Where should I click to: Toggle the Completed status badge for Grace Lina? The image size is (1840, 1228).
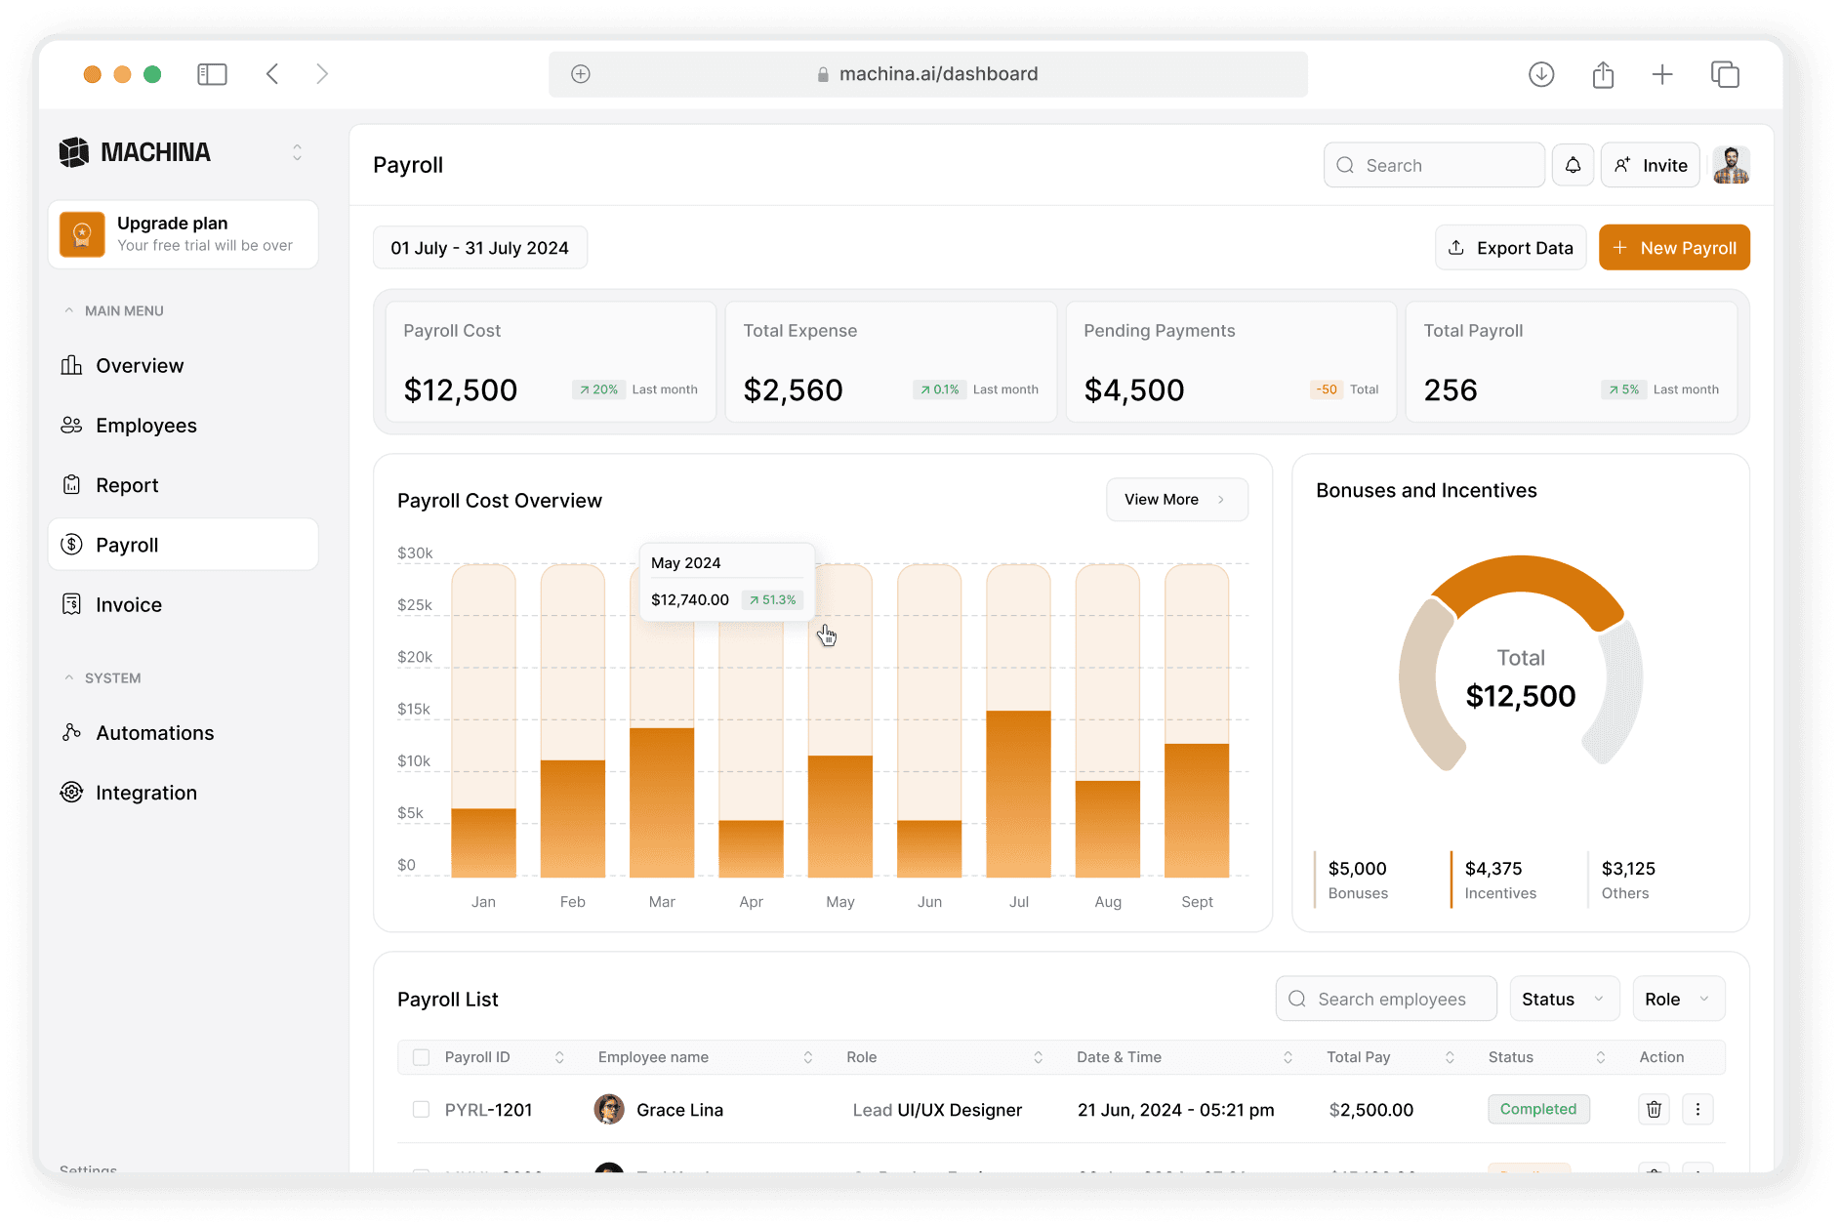(x=1538, y=1109)
